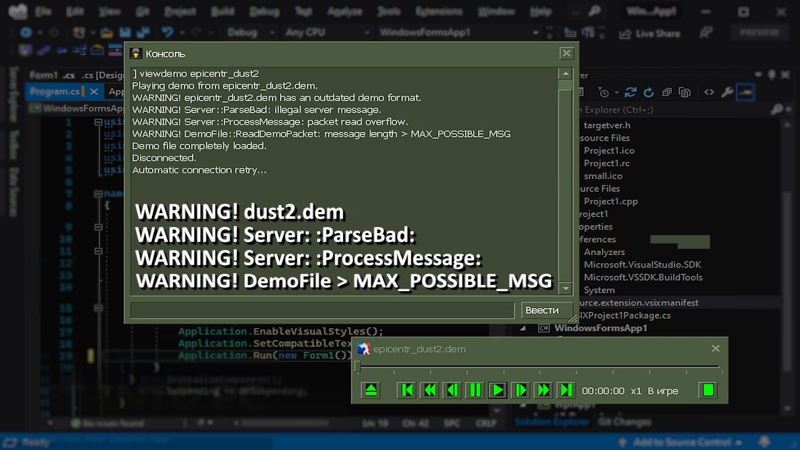Image resolution: width=800 pixels, height=450 pixels.
Task: Click the Sync with Active Document icon in Solution Explorer
Action: [631, 92]
